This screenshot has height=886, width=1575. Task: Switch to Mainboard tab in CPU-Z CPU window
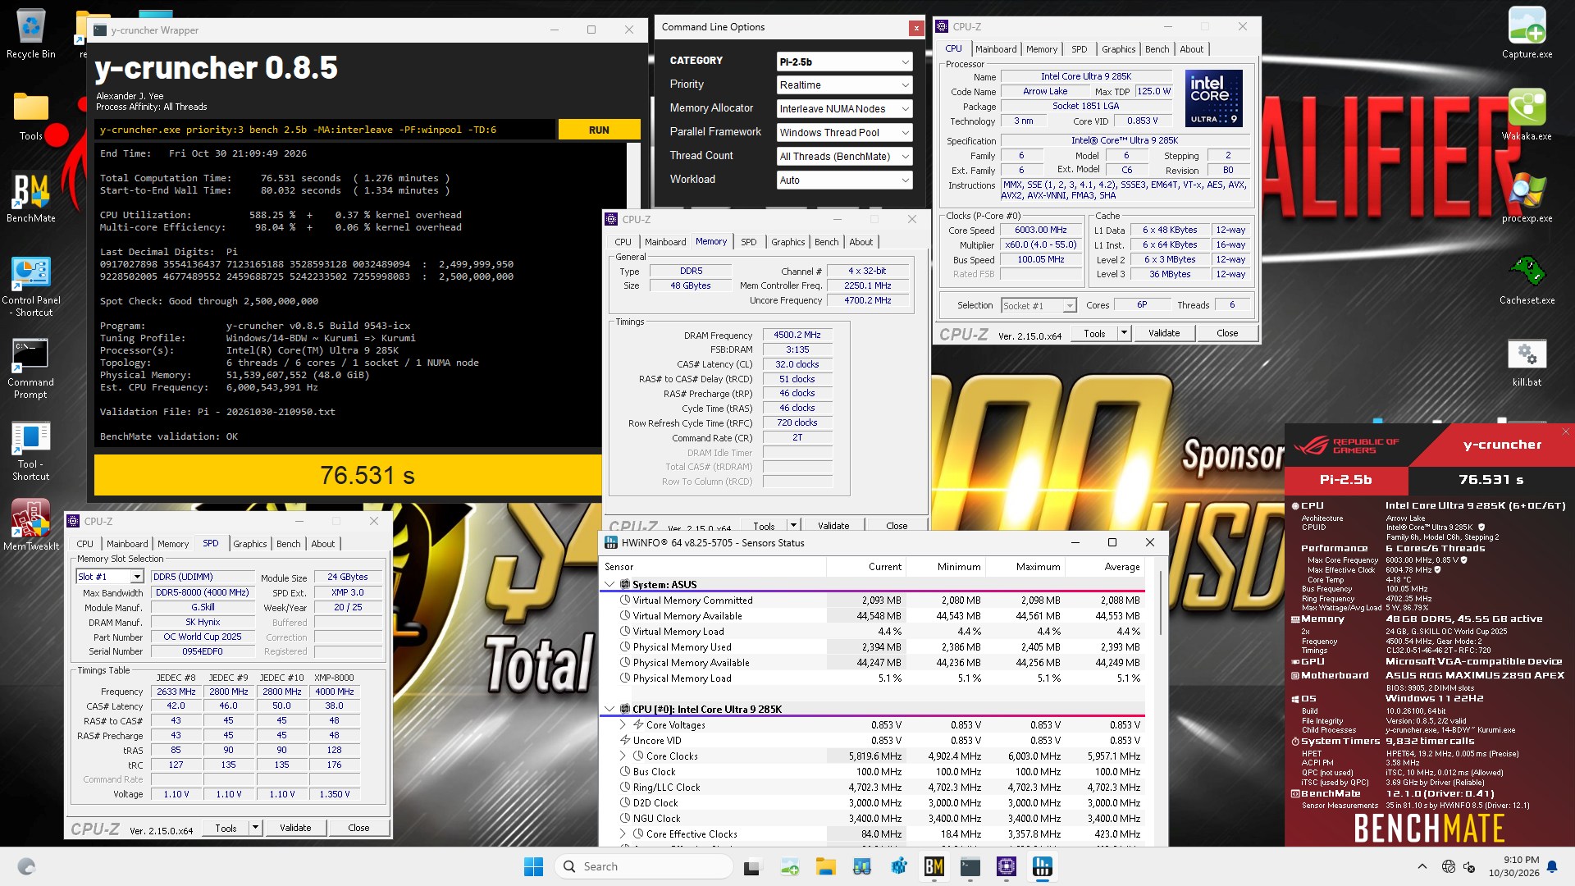(996, 49)
